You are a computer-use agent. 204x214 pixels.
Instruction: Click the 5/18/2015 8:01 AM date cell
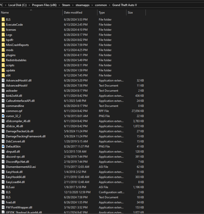76,116
